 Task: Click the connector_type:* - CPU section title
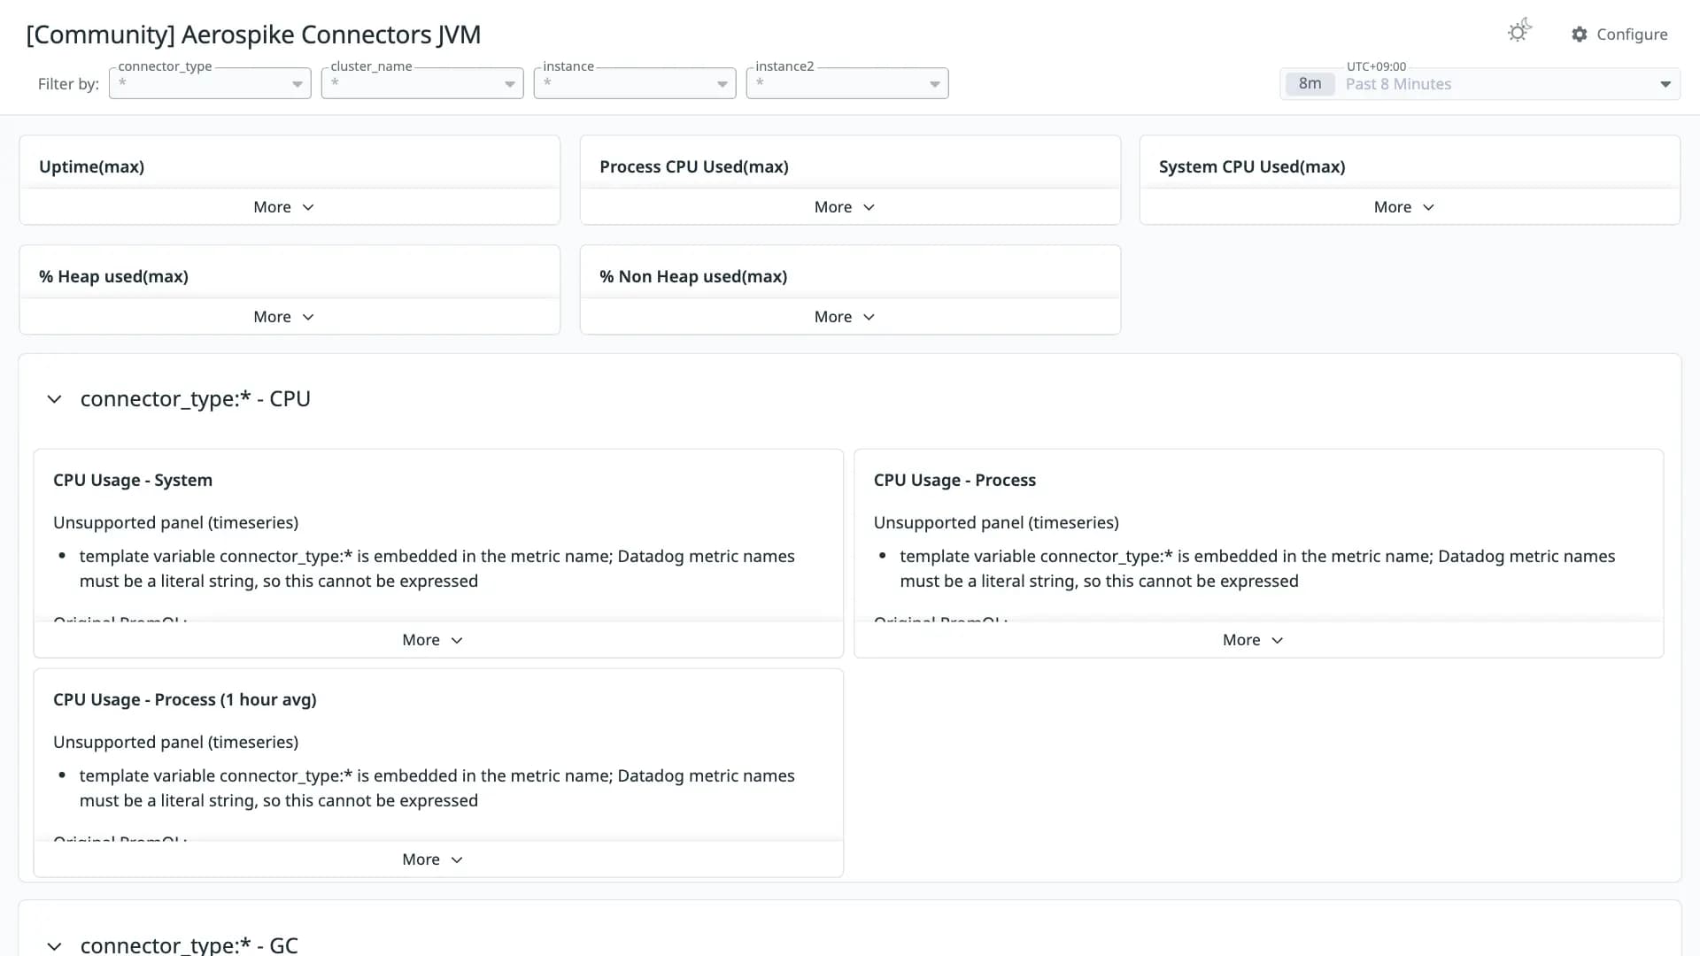(x=195, y=399)
